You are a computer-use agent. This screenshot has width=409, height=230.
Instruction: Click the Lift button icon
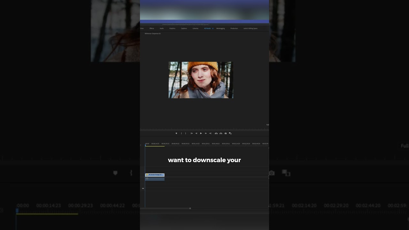tap(216, 133)
